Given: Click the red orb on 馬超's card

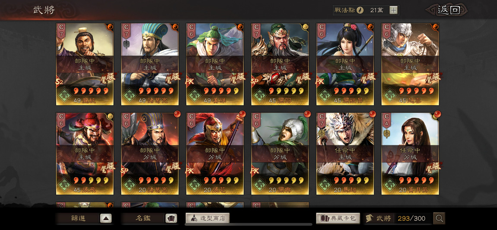Looking at the screenshot, I should [372, 114].
